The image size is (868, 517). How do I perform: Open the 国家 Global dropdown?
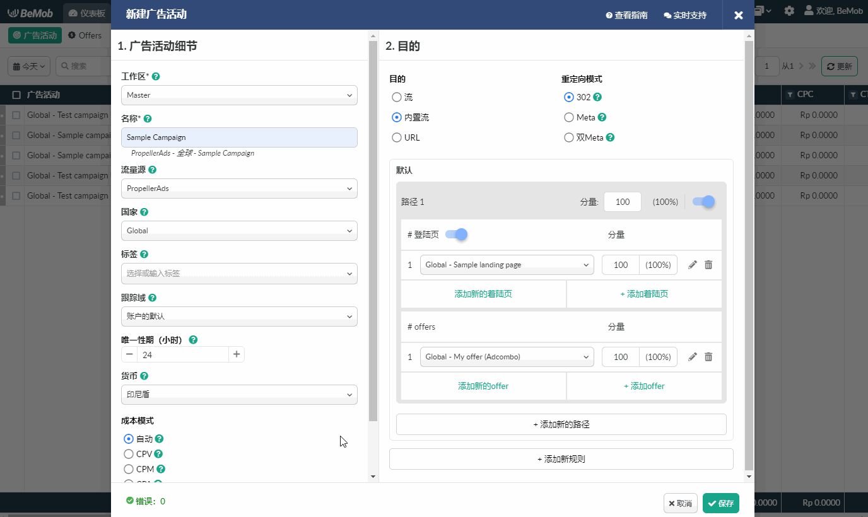(239, 231)
